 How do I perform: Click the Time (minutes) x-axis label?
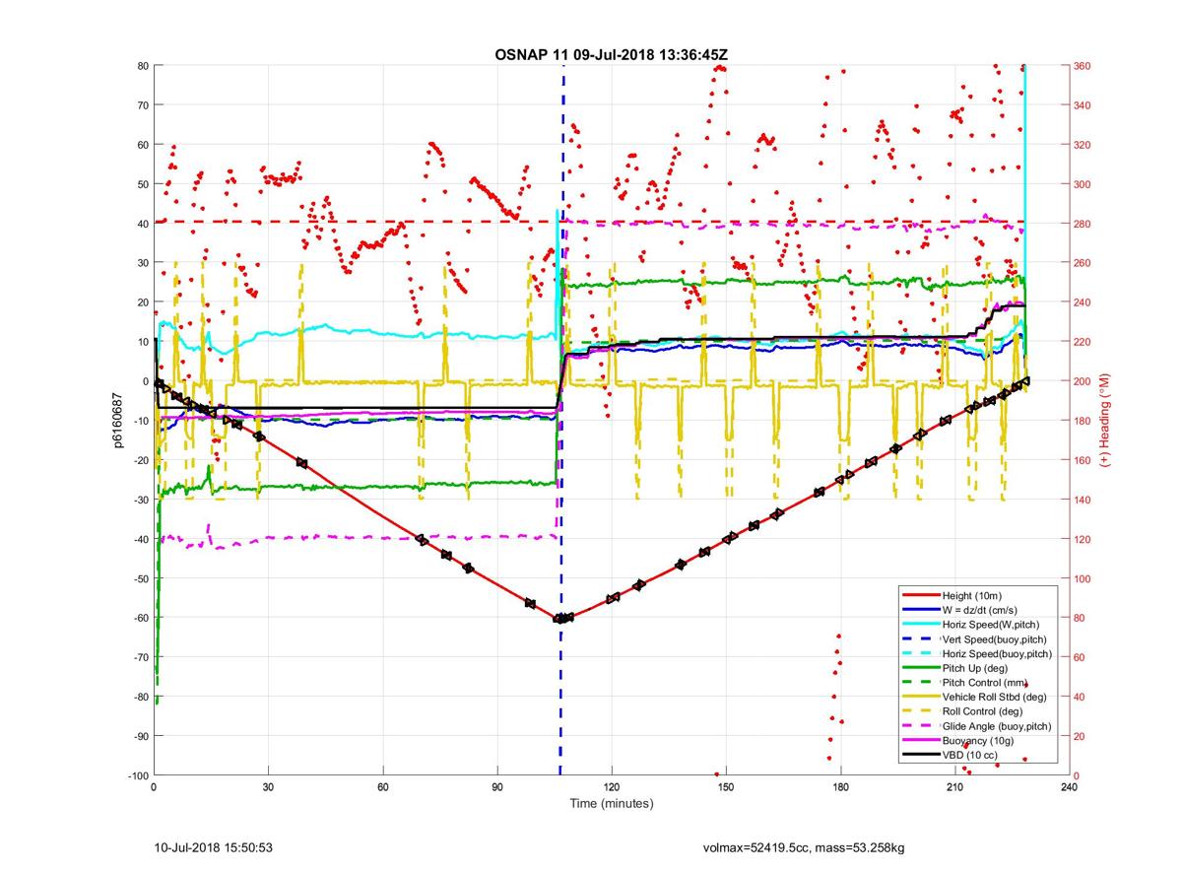click(x=611, y=804)
